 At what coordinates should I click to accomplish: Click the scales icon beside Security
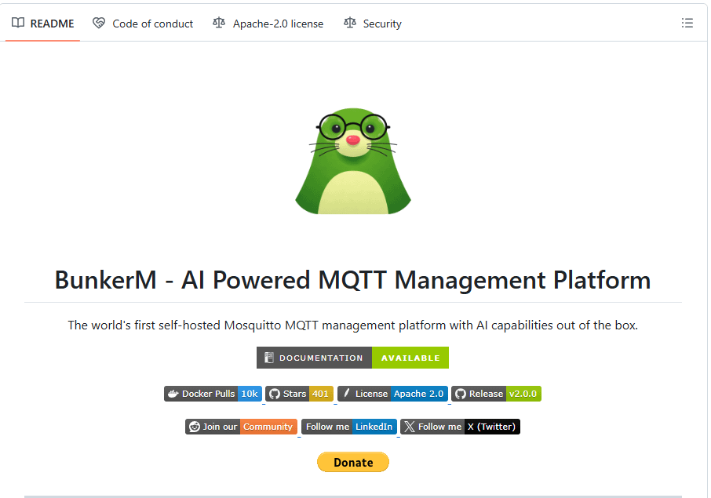pyautogui.click(x=349, y=23)
